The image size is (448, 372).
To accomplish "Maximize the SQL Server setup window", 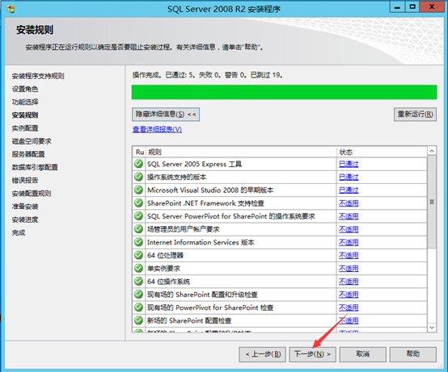I will click(x=412, y=7).
